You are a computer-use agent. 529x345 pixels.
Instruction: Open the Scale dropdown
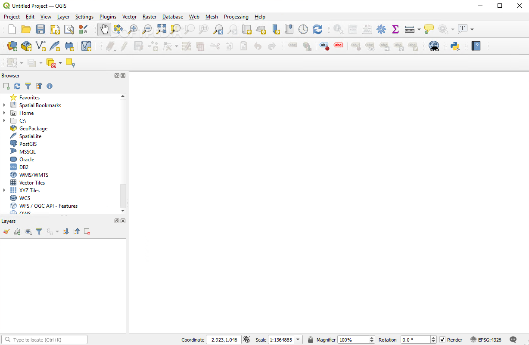tap(299, 339)
